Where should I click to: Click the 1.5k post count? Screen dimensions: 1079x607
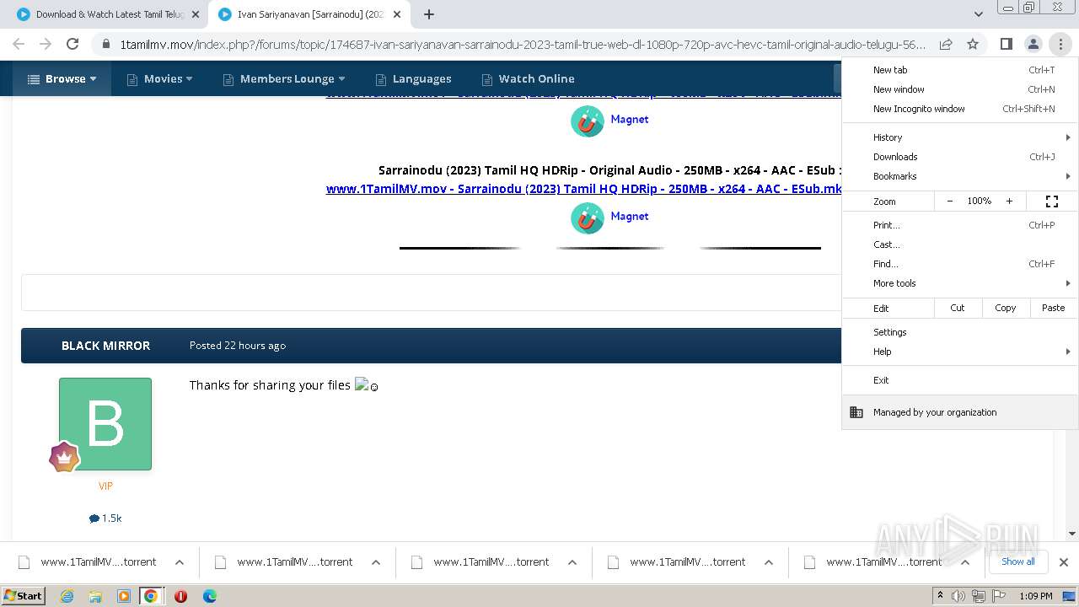(x=105, y=518)
